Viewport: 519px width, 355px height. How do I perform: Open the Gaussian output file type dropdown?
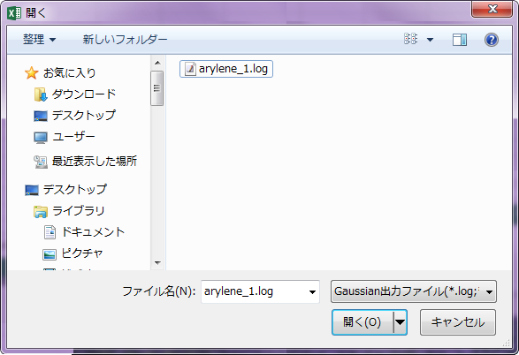414,291
